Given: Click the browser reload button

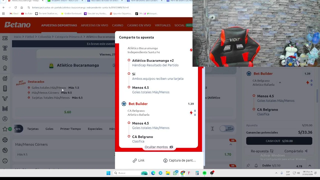Looking at the screenshot, I should (15, 7).
